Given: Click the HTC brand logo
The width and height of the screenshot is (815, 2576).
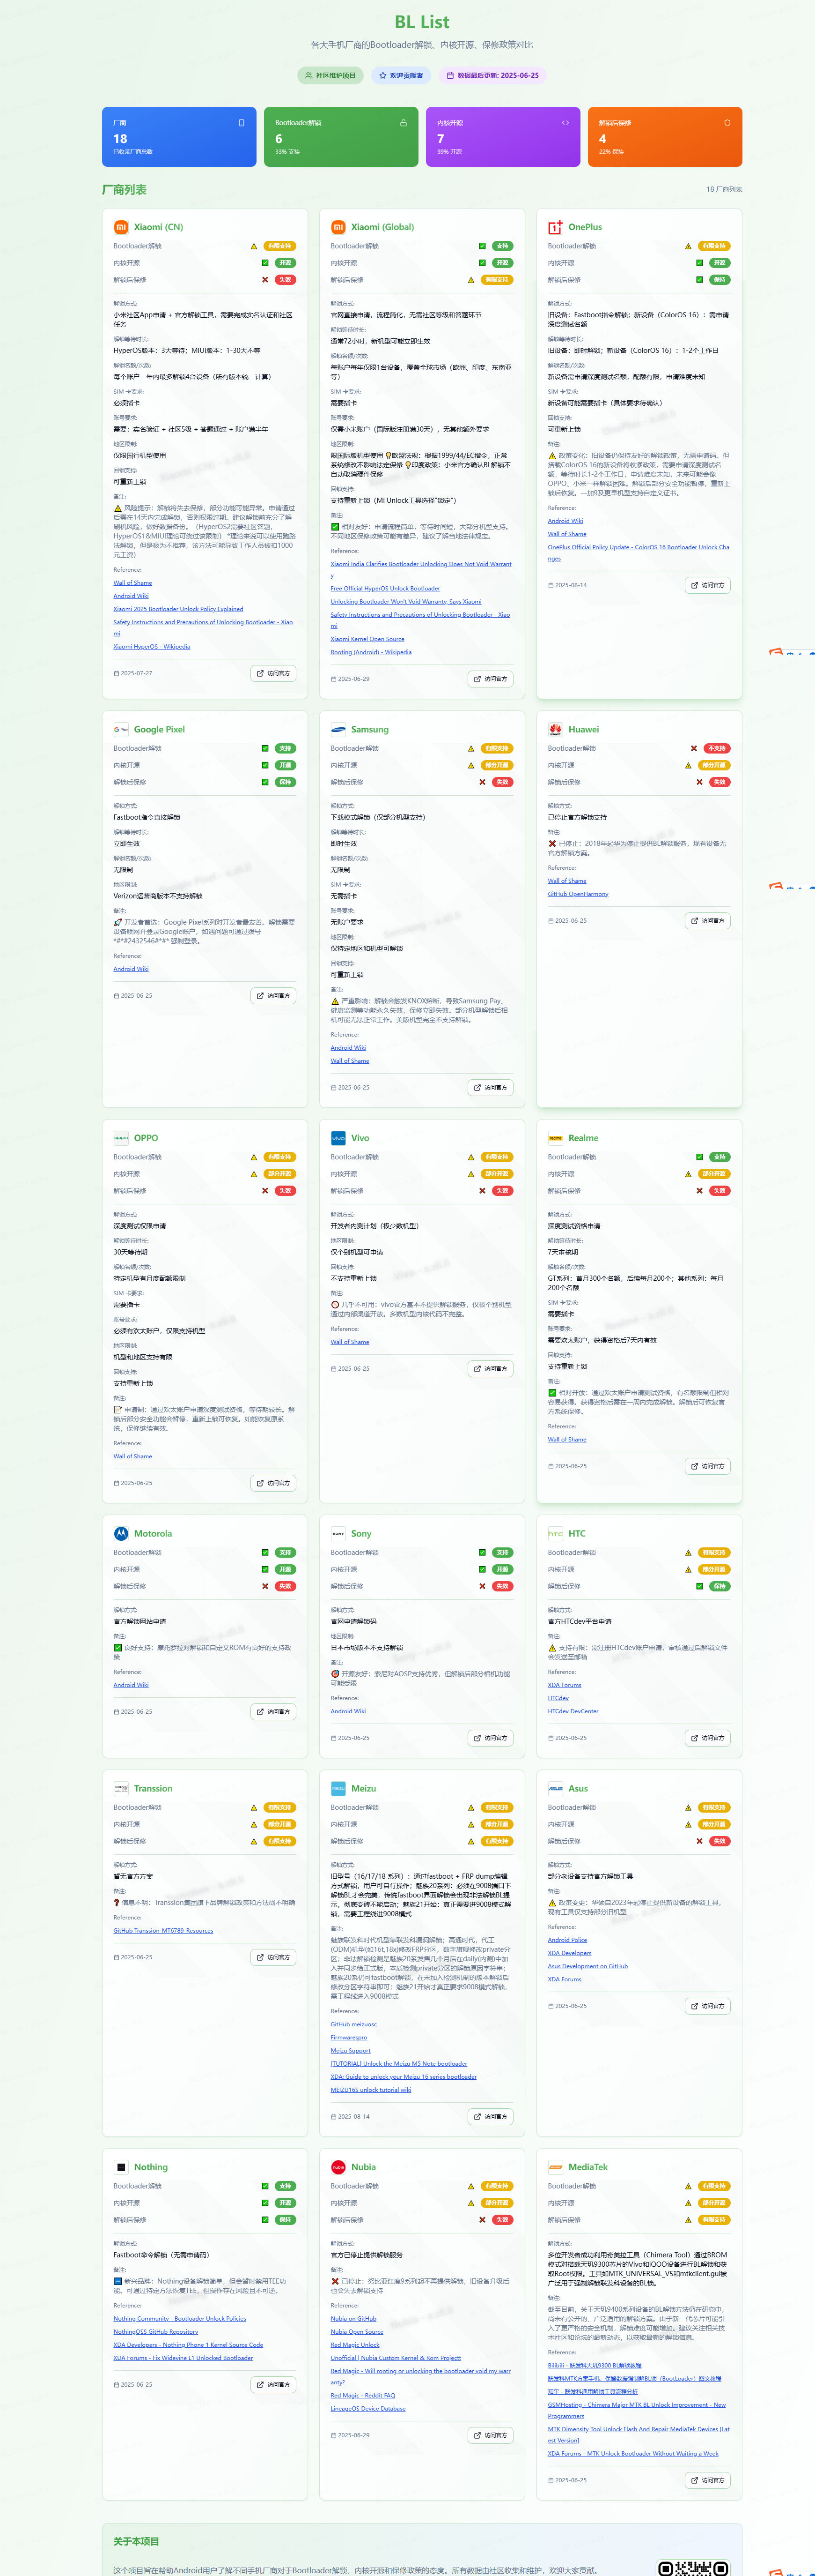Looking at the screenshot, I should click(x=555, y=1533).
